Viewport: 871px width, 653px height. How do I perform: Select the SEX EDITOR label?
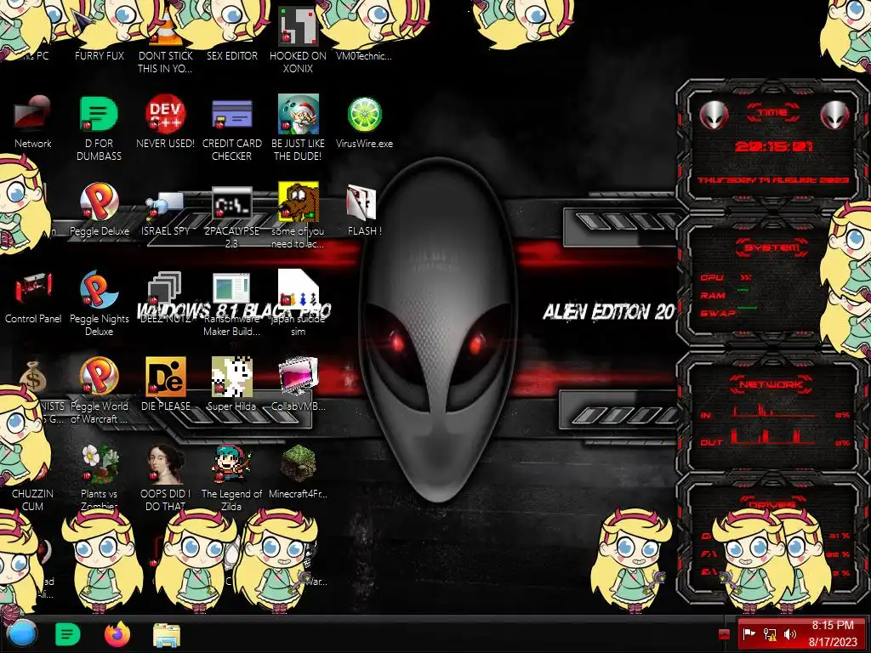click(231, 55)
